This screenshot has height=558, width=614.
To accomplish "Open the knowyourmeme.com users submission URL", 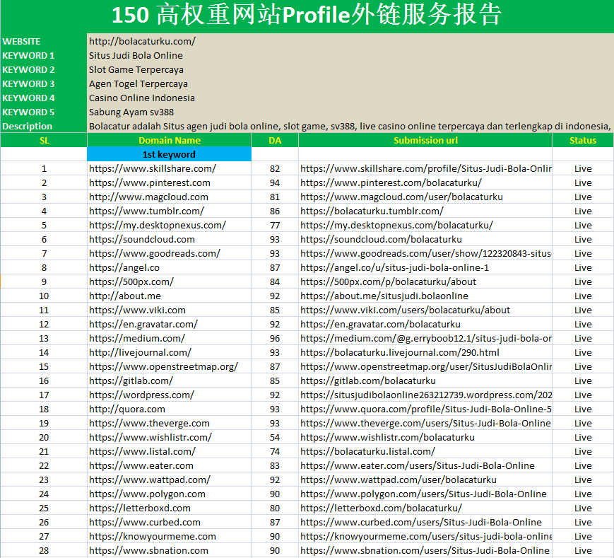I will pos(425,536).
